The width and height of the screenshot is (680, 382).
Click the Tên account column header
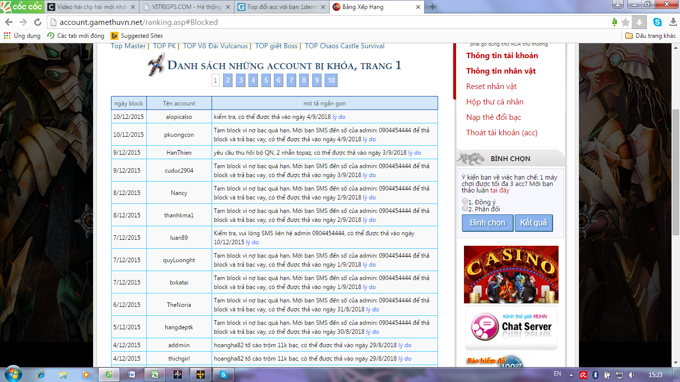[x=179, y=103]
